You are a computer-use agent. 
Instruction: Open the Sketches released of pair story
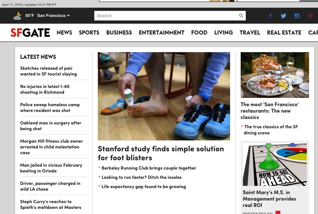point(49,71)
